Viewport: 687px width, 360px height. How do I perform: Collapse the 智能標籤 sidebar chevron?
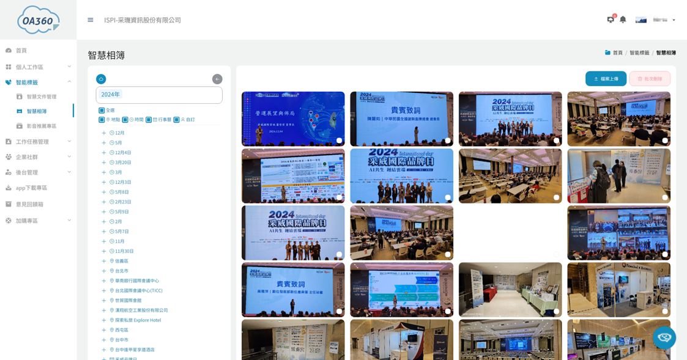tap(69, 82)
